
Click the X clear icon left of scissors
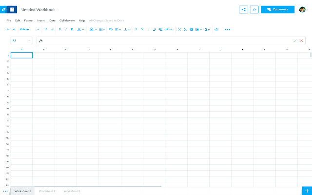[179, 29]
